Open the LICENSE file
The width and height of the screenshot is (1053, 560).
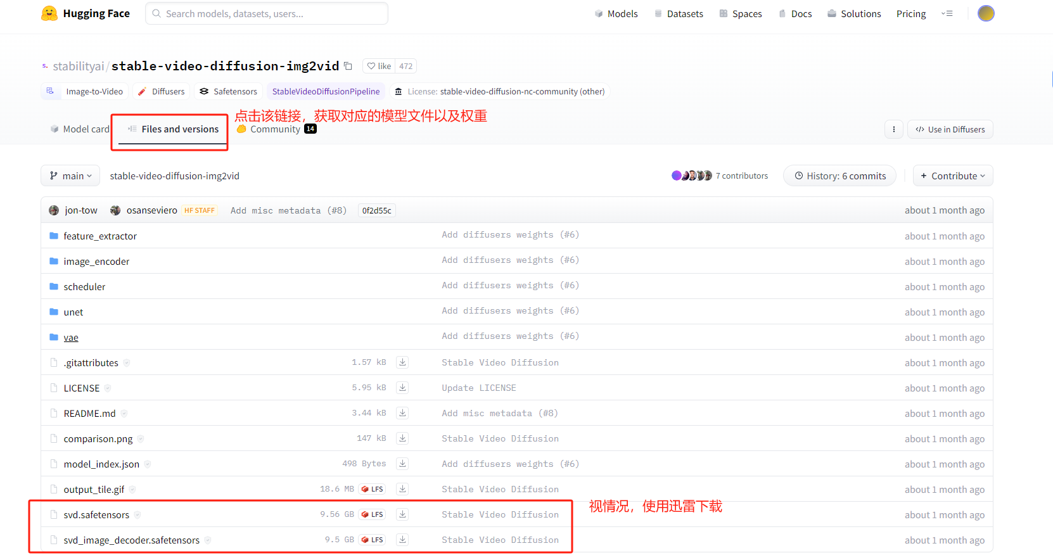81,388
